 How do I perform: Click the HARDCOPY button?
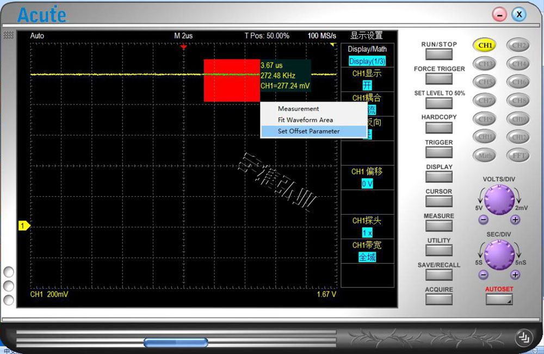coord(439,128)
